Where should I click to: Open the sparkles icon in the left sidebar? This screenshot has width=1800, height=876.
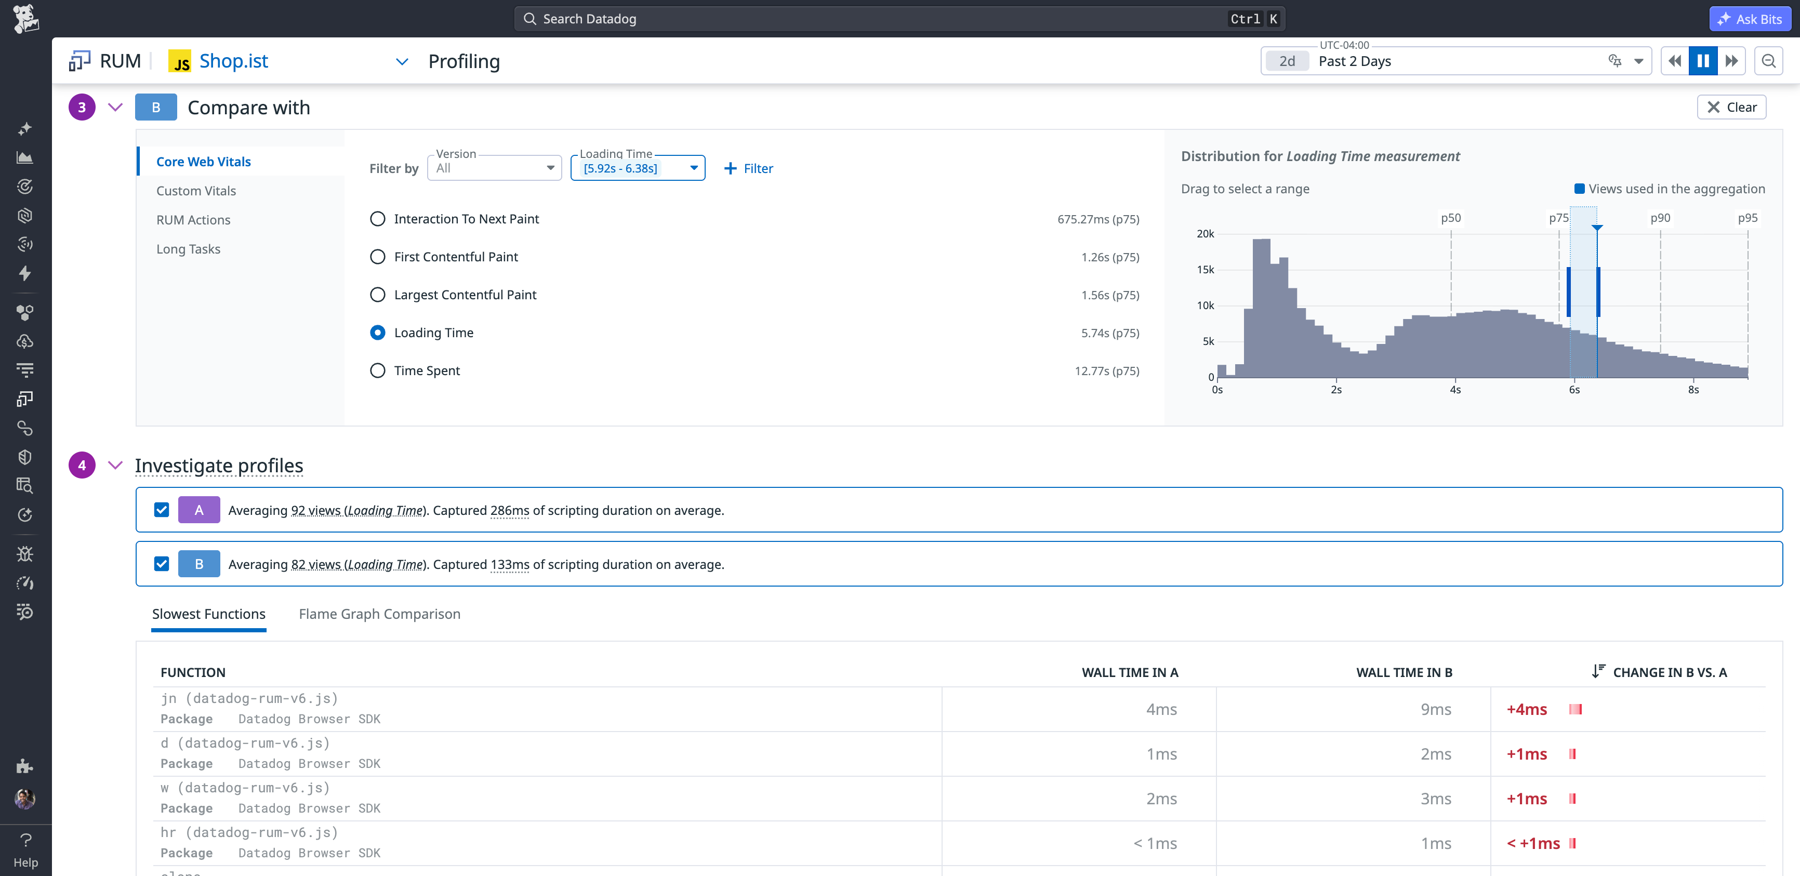[x=25, y=128]
